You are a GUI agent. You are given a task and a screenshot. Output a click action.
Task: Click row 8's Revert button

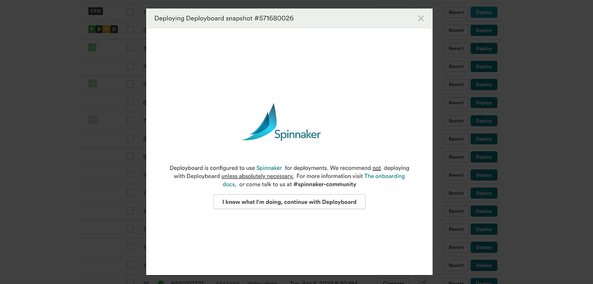[456, 139]
